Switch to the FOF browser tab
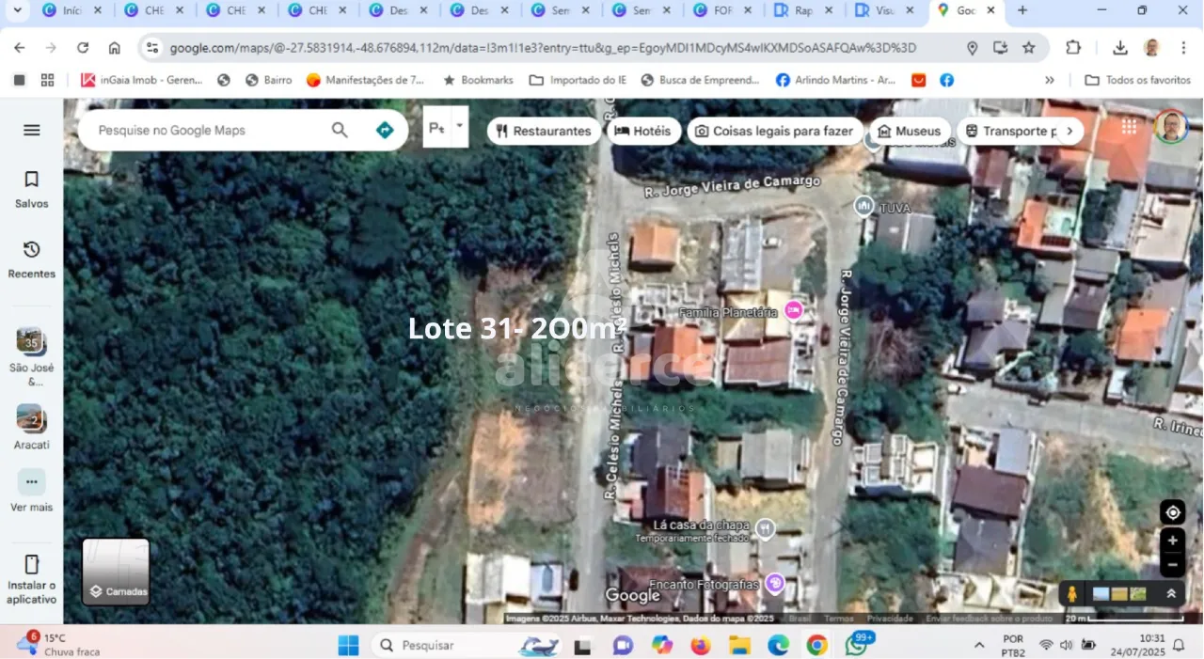This screenshot has width=1204, height=659. (x=723, y=10)
